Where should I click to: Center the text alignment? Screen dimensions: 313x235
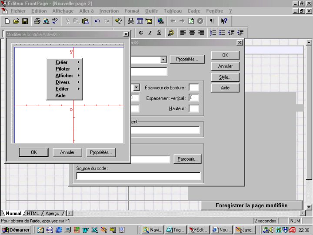pos(192,33)
